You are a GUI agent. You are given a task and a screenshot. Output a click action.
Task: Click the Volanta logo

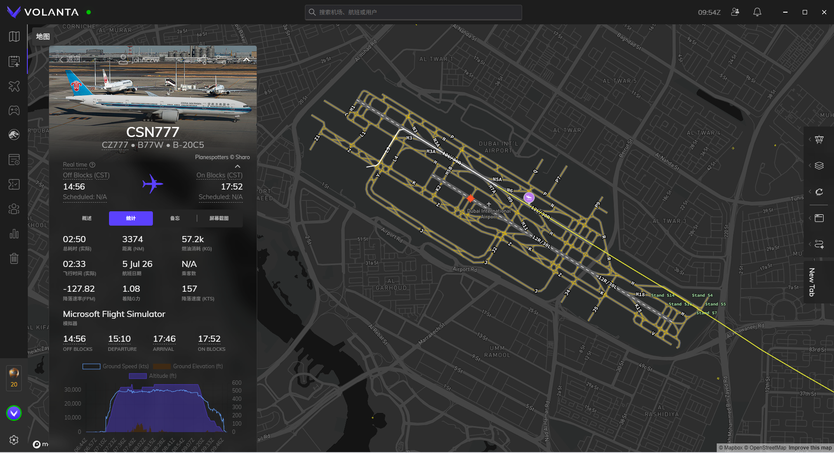point(43,12)
